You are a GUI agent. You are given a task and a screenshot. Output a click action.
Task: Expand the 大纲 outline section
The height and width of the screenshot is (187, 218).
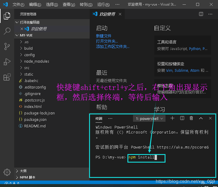(x=17, y=171)
